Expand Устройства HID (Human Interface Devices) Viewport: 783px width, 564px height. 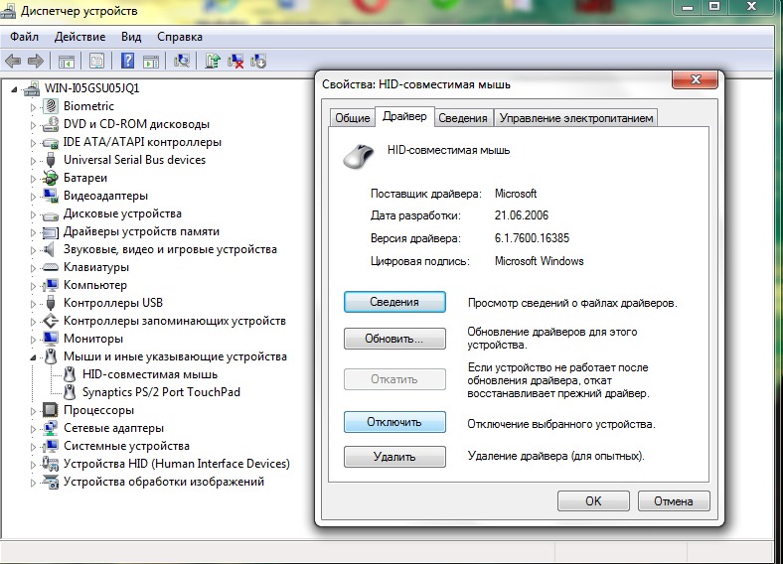pos(33,465)
